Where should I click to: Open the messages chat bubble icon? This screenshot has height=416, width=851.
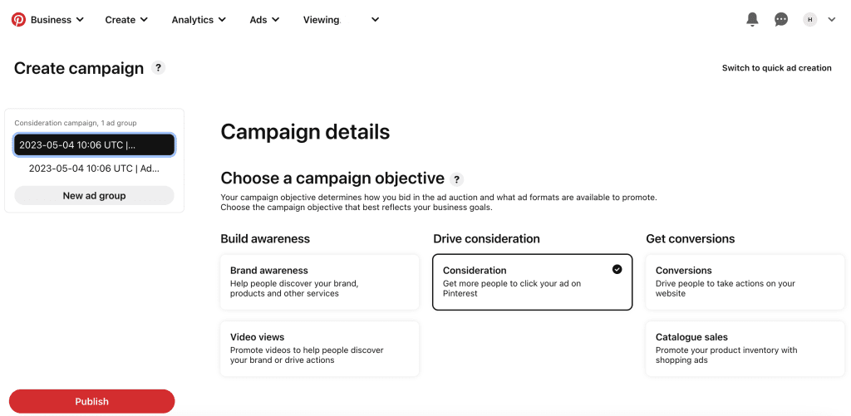tap(781, 20)
